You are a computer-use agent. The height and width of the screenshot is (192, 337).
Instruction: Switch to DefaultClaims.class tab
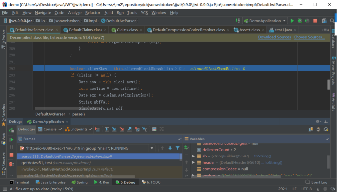(85, 30)
